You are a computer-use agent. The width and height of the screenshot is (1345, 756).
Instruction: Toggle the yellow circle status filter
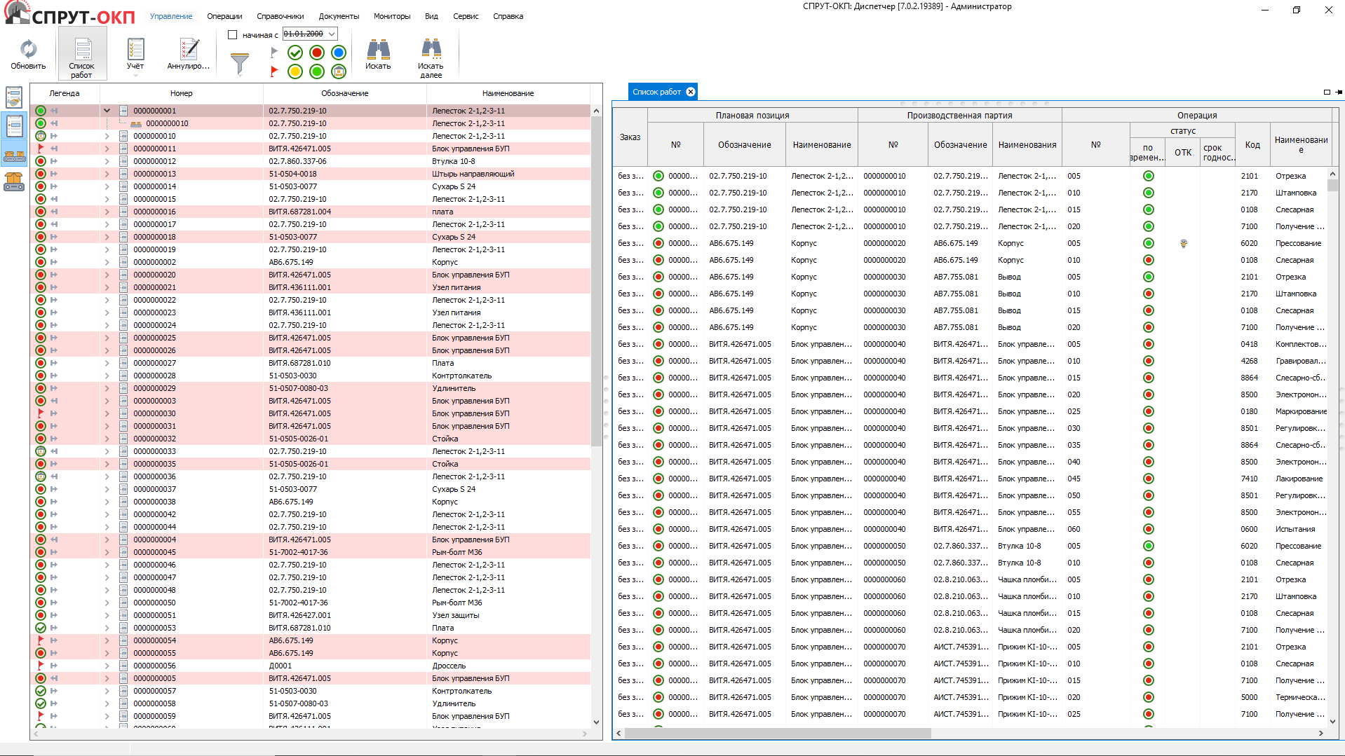(295, 71)
